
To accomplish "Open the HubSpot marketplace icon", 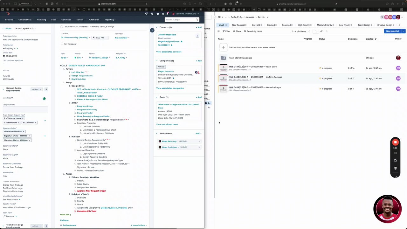I will [152, 14].
